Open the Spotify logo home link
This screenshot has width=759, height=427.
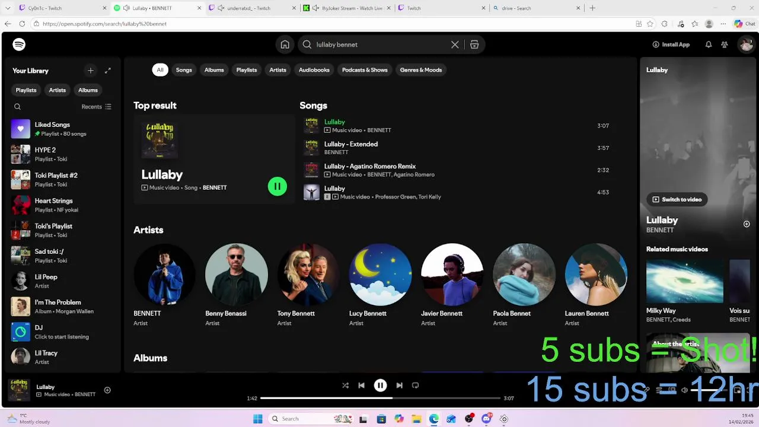[19, 44]
